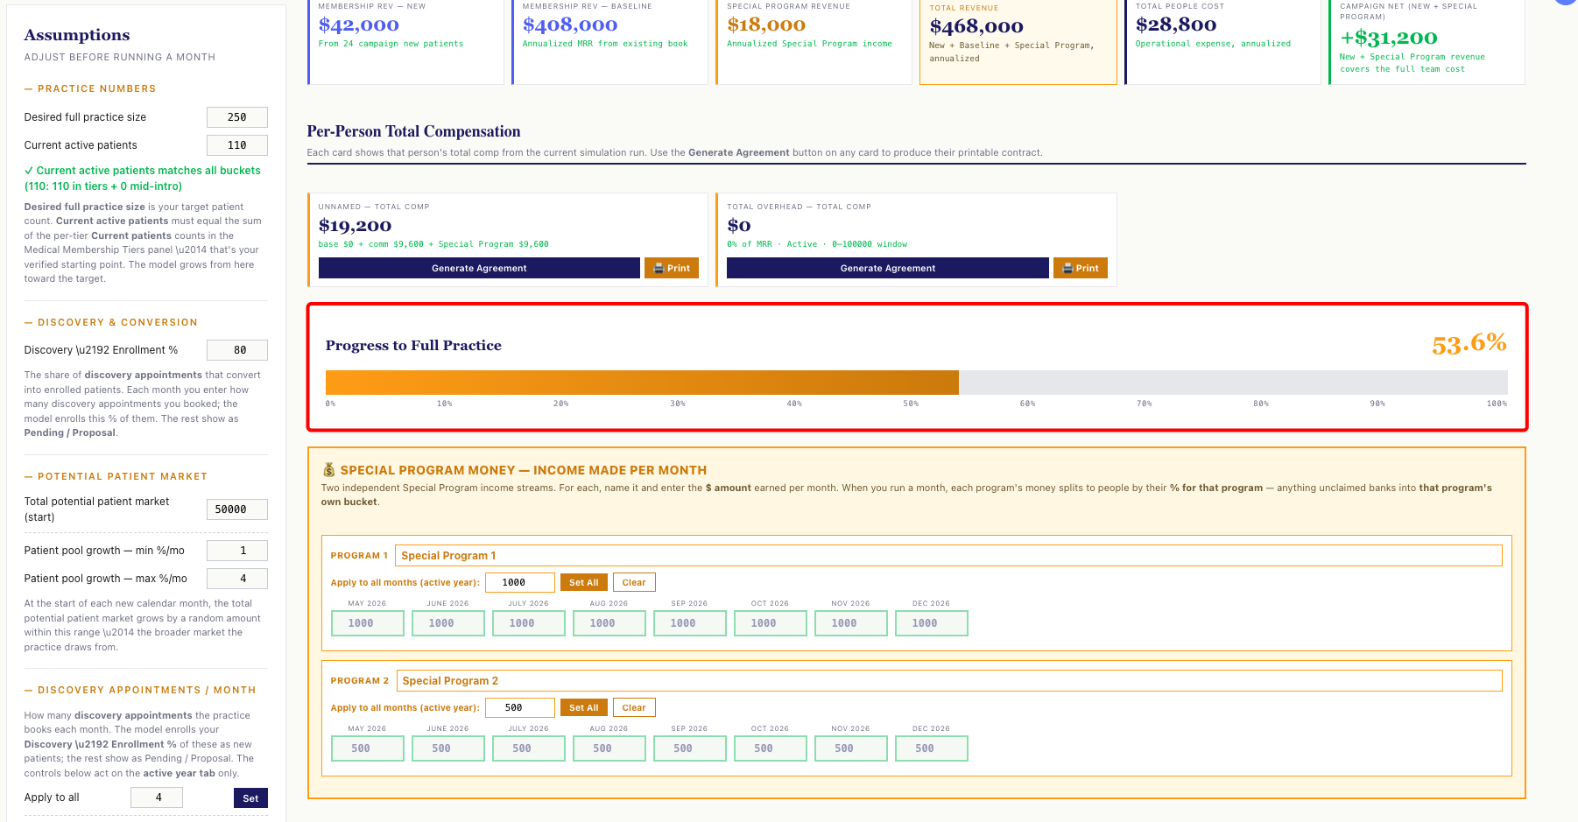Click the $42,000 new membership revenue value

pyautogui.click(x=359, y=25)
